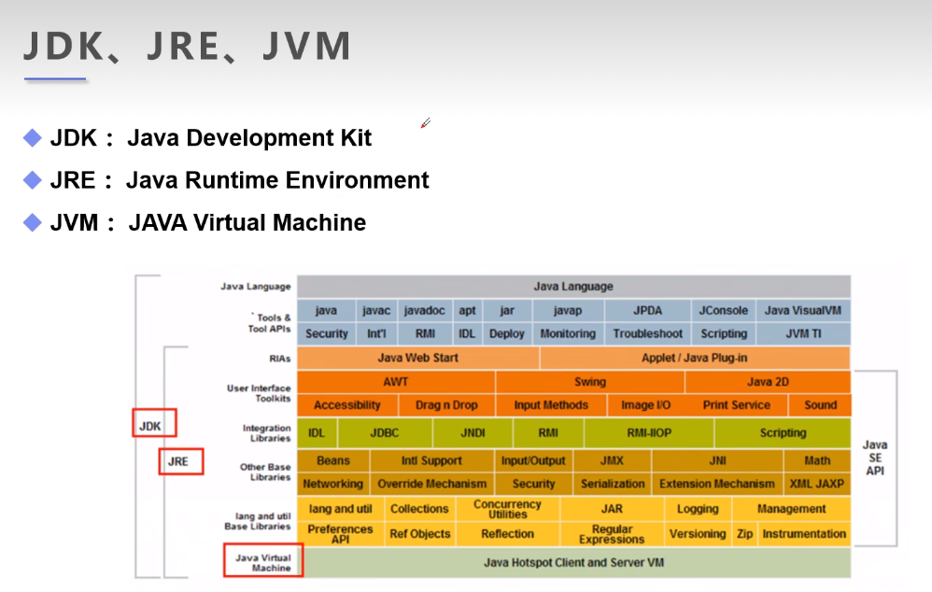Click the "java" tool cell

tap(326, 310)
